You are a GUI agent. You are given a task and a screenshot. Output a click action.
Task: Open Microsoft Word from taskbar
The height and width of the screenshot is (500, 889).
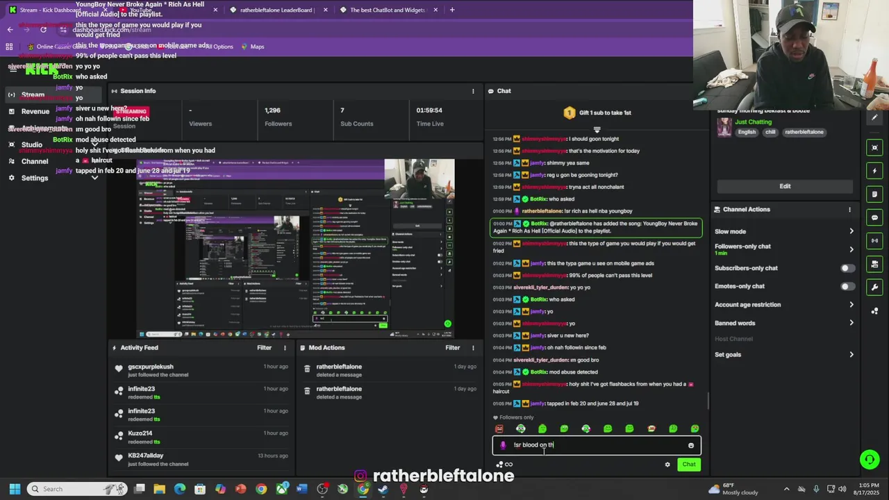click(301, 489)
